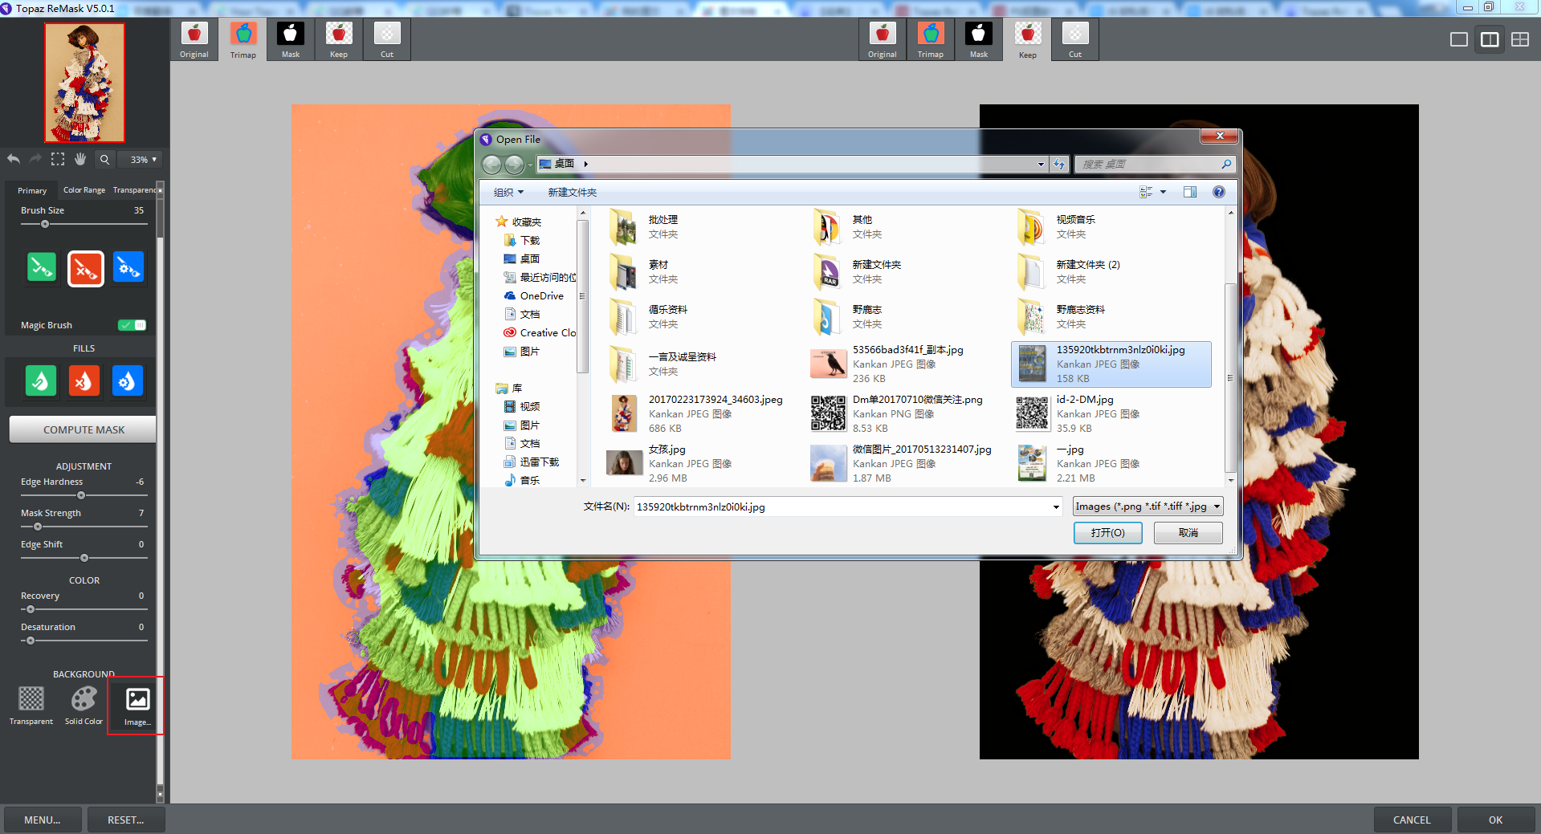Set Transparent background option

[31, 706]
